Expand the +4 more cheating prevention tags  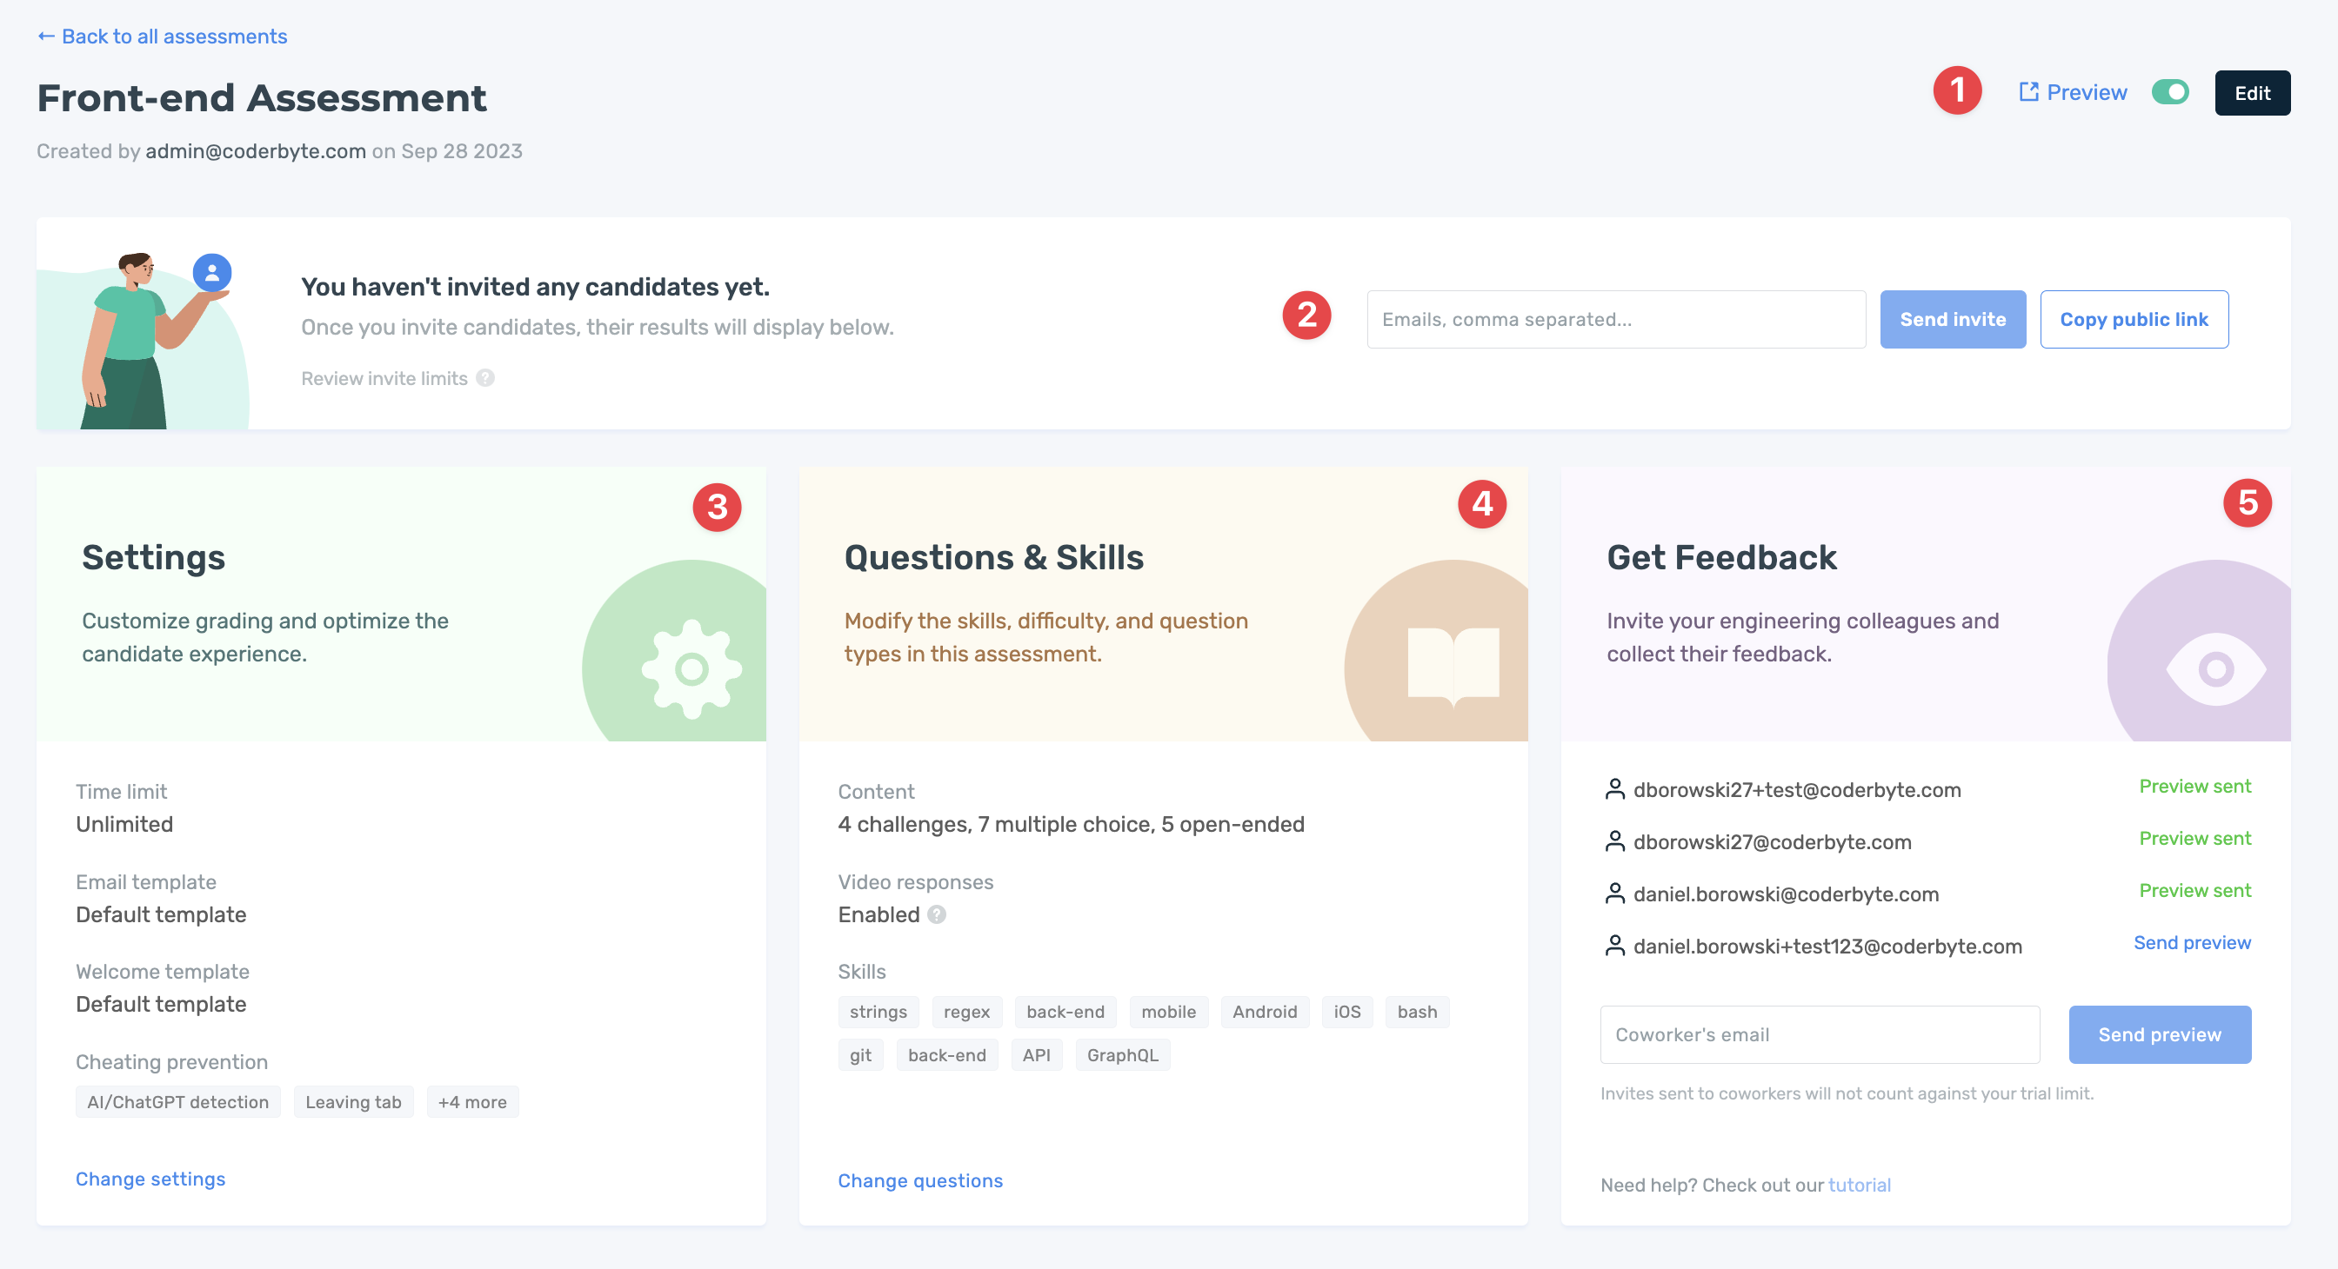(x=472, y=1102)
